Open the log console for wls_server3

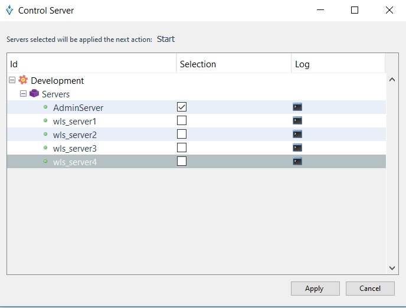pos(297,148)
